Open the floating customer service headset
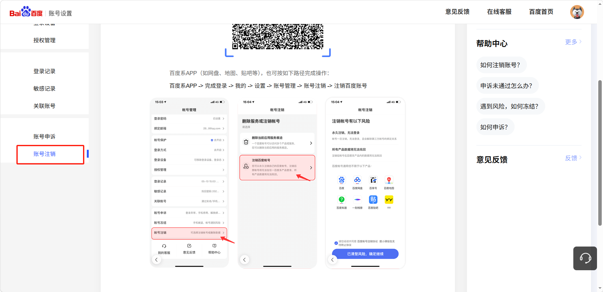The height and width of the screenshot is (292, 603). (x=585, y=258)
